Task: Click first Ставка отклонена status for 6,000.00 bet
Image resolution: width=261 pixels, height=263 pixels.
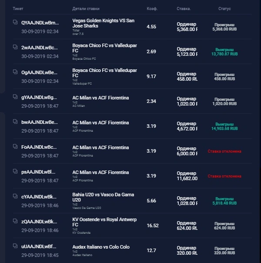Action: [224, 151]
